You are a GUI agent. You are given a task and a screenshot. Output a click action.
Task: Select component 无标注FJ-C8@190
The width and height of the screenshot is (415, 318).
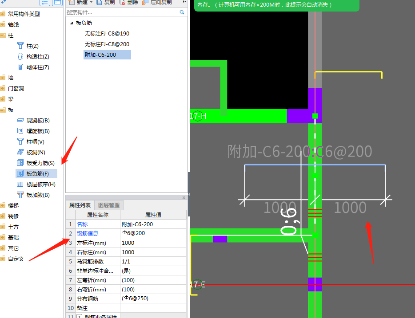tap(107, 34)
